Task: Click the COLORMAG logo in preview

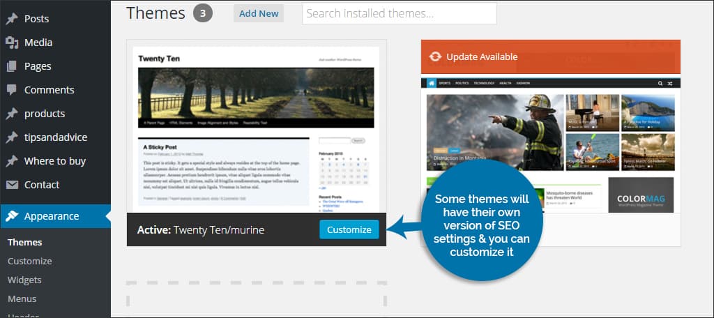Action: pos(641,198)
